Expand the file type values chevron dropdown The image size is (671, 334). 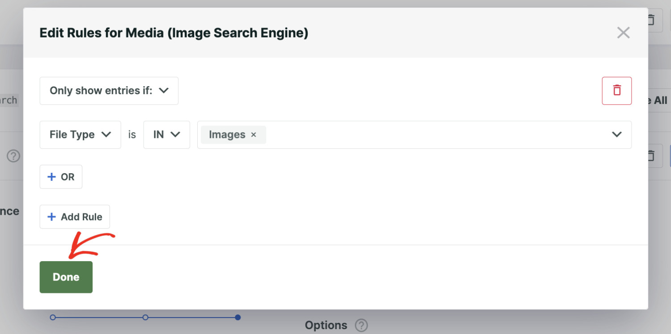(x=617, y=134)
